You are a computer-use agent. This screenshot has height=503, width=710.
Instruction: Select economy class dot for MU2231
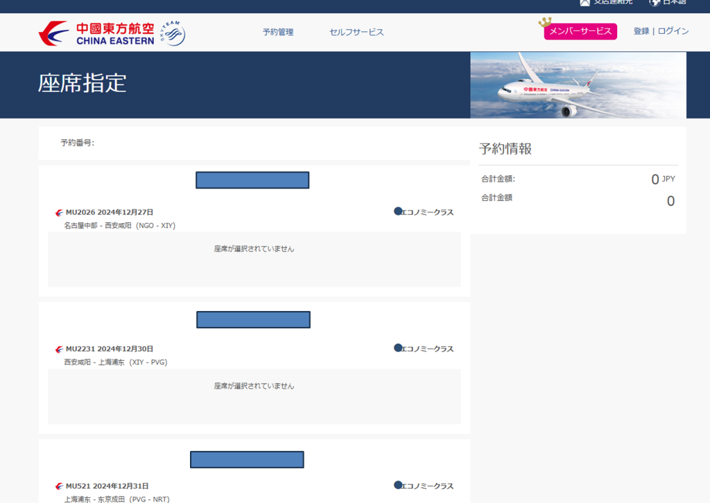(398, 348)
